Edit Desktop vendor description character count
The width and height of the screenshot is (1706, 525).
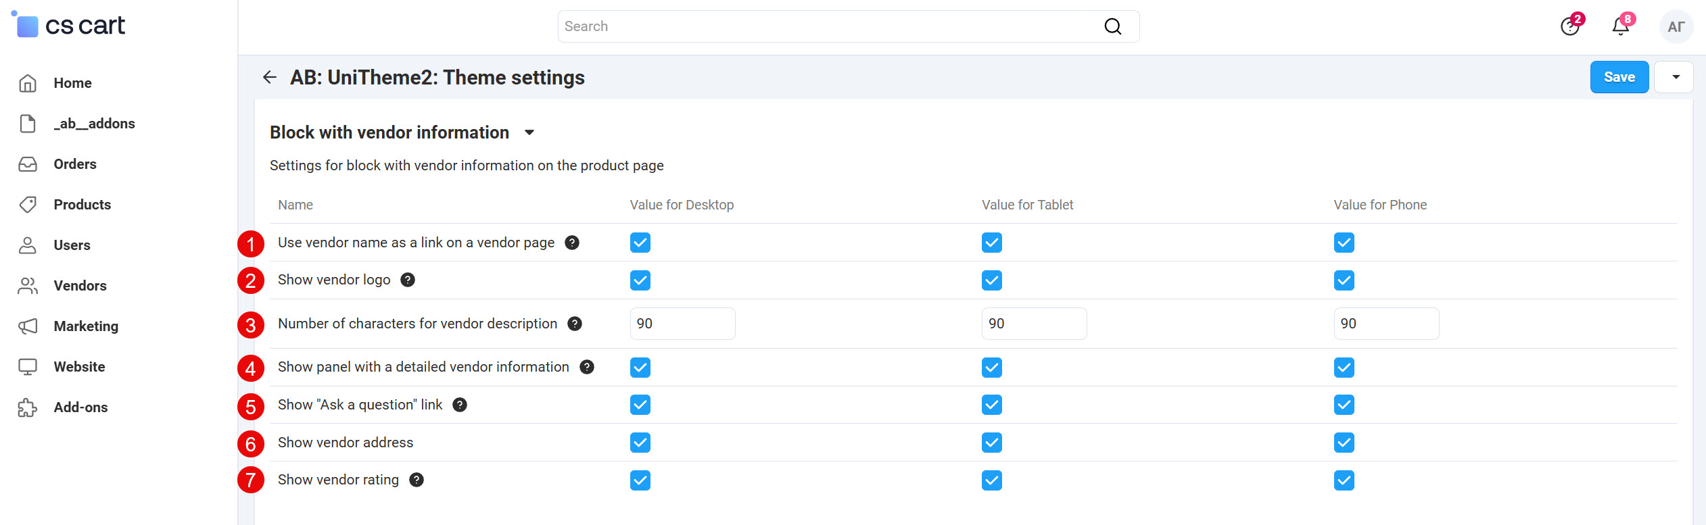(x=682, y=324)
